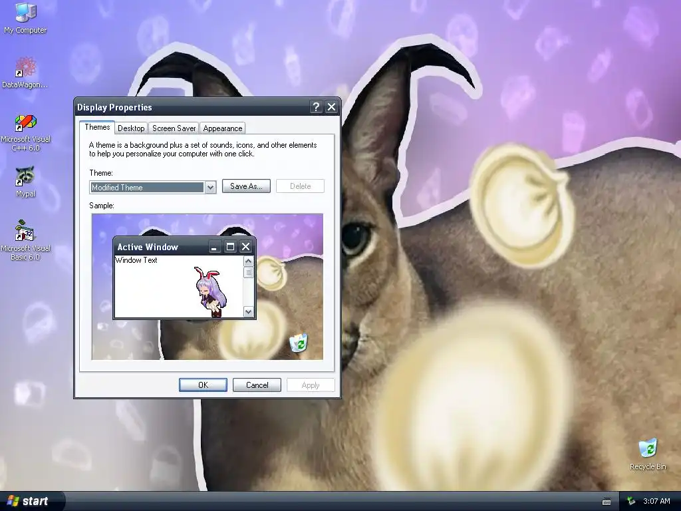The width and height of the screenshot is (681, 511).
Task: Click the Help question mark button in Display Properties
Action: click(x=316, y=107)
